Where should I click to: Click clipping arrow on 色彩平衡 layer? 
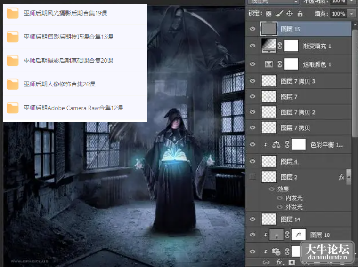click(x=266, y=144)
